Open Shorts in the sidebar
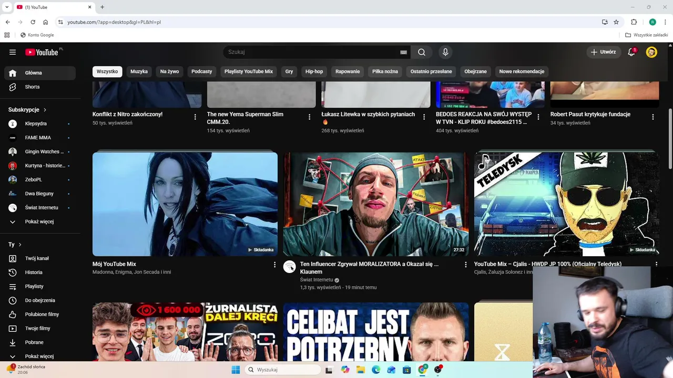Screen dimensions: 673x378 [40, 87]
